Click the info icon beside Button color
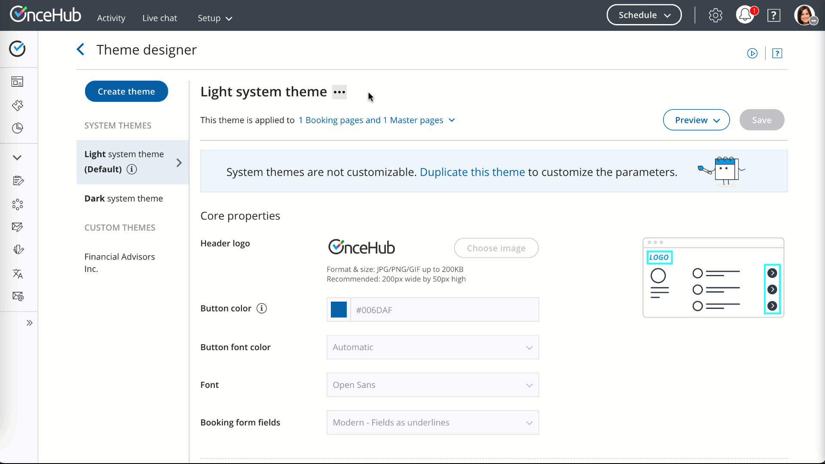 [x=262, y=308]
